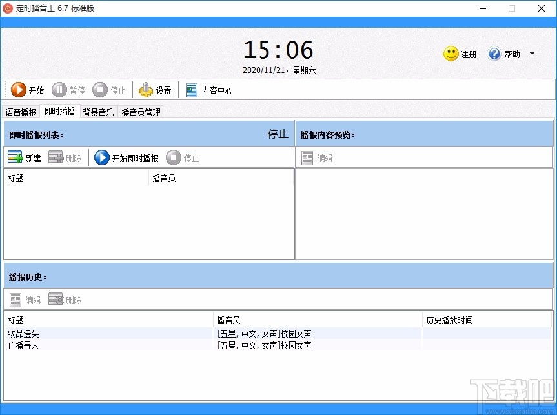Switch to the 语音播报 tab
557x415 pixels.
pos(20,111)
